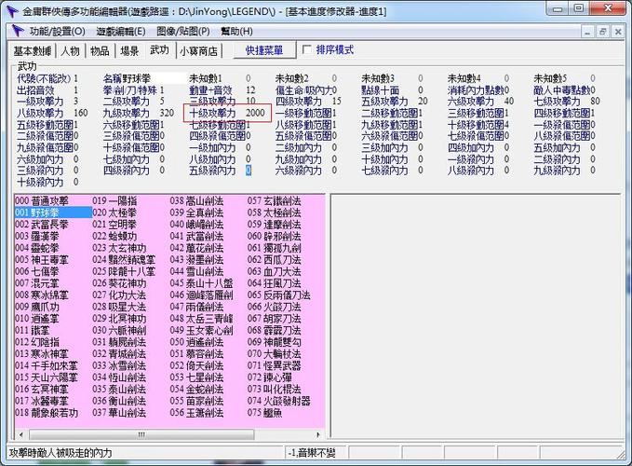Select 045 泰山十八盤 in the list
Screen dimensions: 632x466
(202, 282)
